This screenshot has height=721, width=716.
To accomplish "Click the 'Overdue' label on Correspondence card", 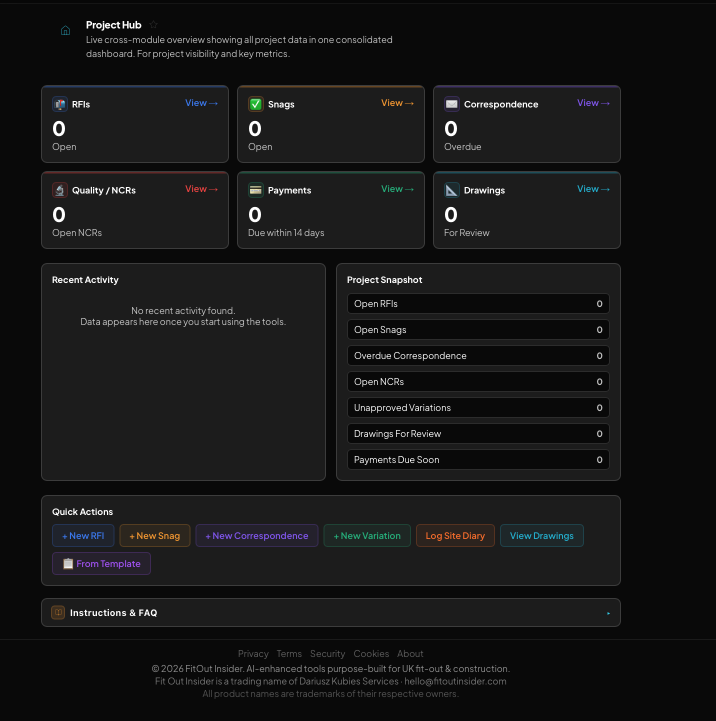I will pos(462,146).
